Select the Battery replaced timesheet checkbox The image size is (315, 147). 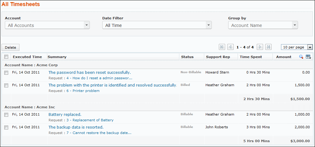pyautogui.click(x=6, y=115)
